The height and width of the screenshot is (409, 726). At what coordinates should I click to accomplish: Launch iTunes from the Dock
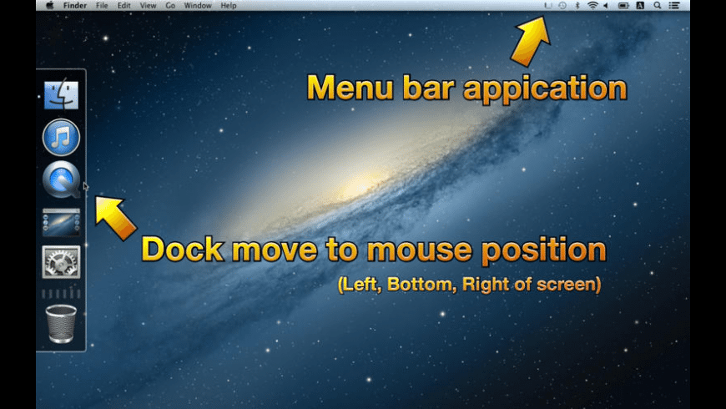tap(61, 137)
